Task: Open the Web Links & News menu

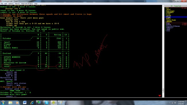Action: (x=27, y=4)
